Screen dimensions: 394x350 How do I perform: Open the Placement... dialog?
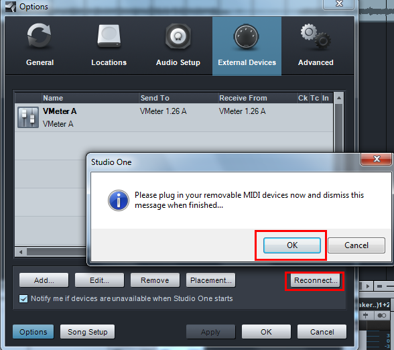(x=211, y=280)
